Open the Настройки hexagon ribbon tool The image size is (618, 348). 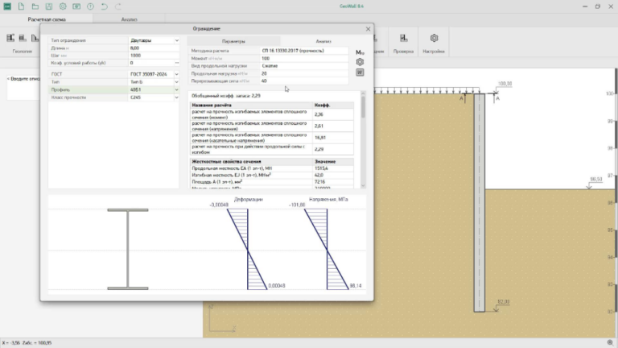[434, 42]
